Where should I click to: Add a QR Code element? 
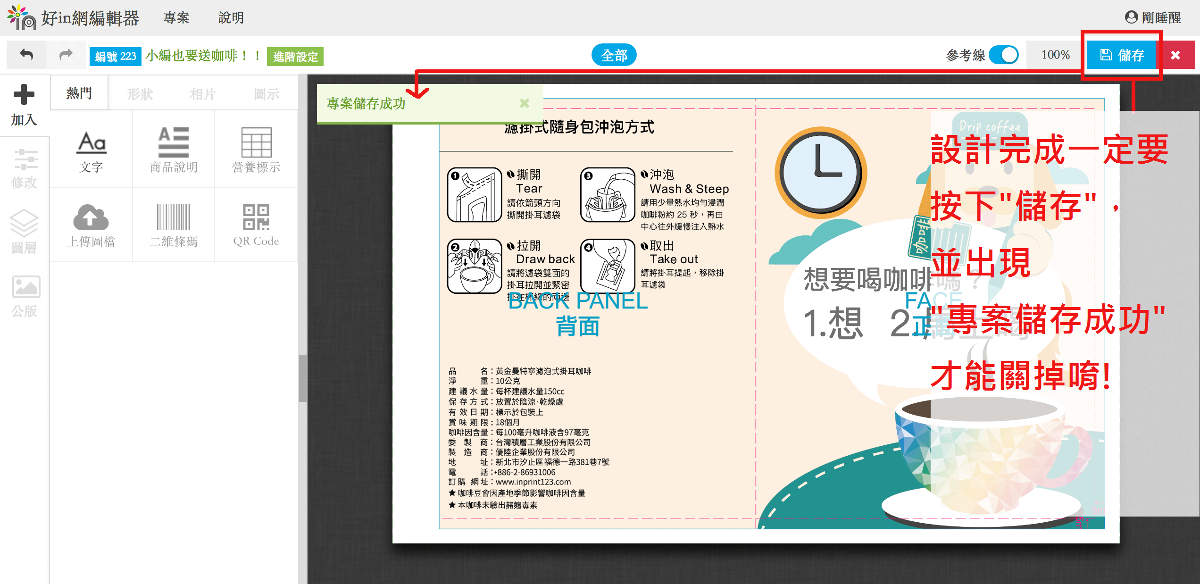[256, 225]
